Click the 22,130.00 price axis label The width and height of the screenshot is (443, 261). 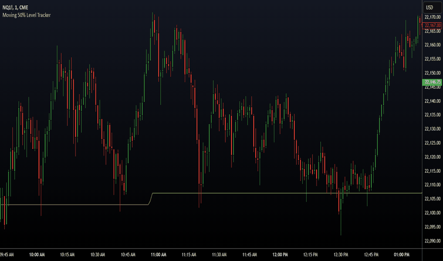coord(433,129)
